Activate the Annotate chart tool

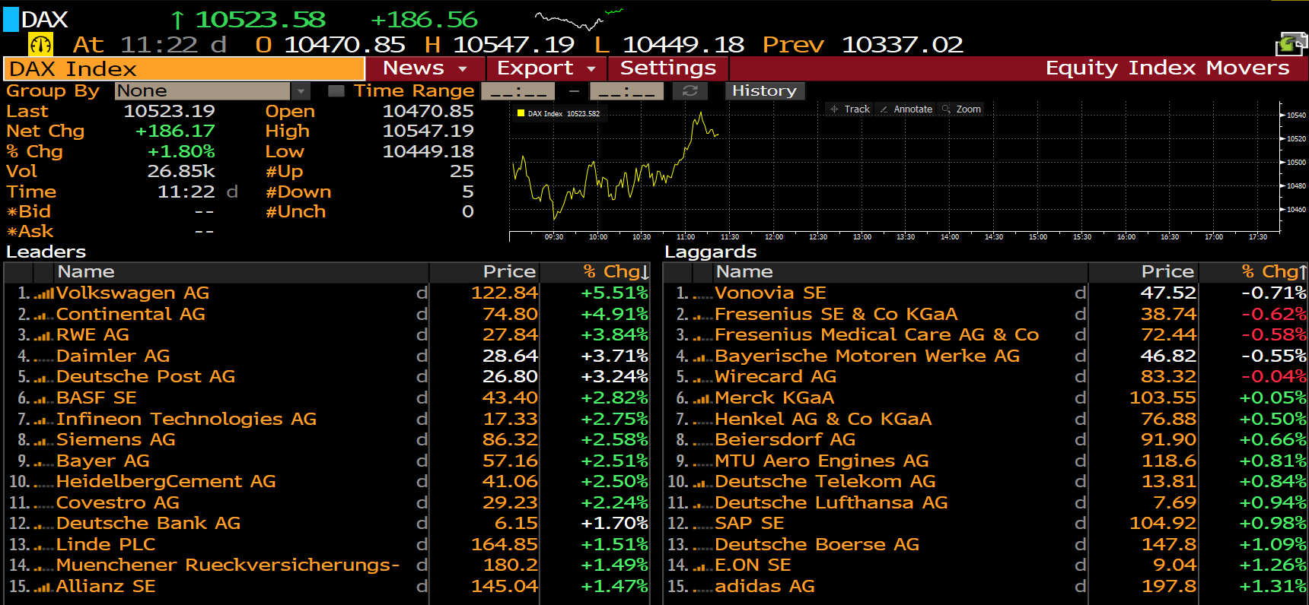click(x=906, y=109)
